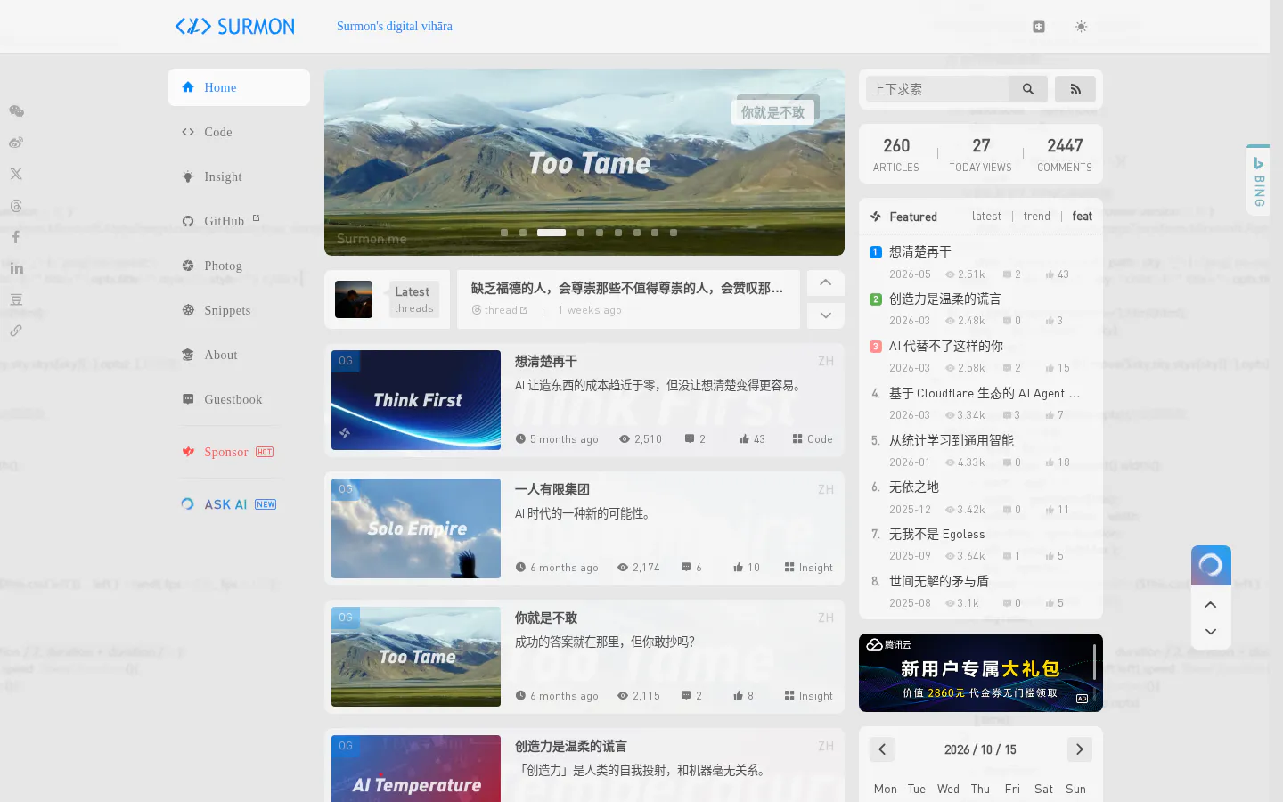Open the Weibo social icon
1283x802 pixels.
tap(16, 143)
